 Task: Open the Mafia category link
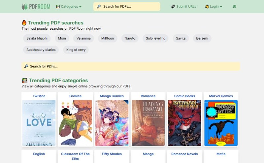click(x=221, y=154)
